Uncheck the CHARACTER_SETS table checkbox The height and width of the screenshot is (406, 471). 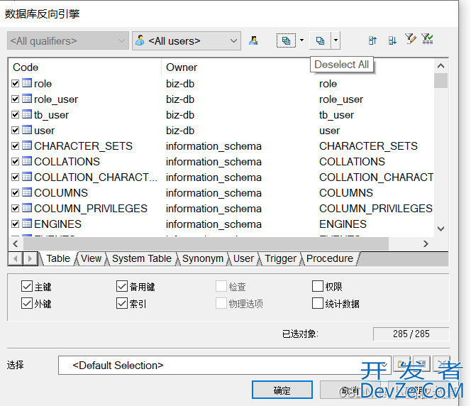tap(16, 146)
